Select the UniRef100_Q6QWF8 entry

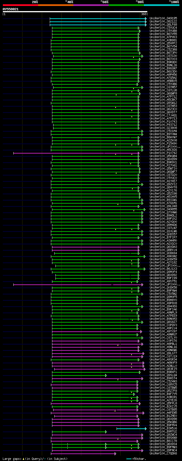(163, 94)
